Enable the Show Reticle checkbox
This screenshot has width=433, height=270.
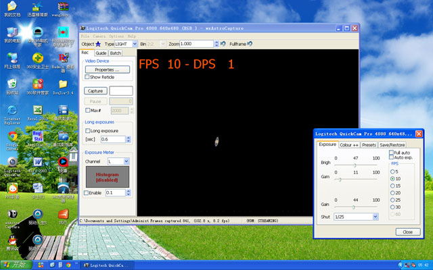point(87,77)
